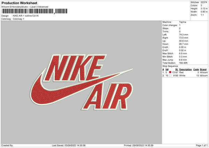Select the 'Colorway 1' value

[18, 19]
